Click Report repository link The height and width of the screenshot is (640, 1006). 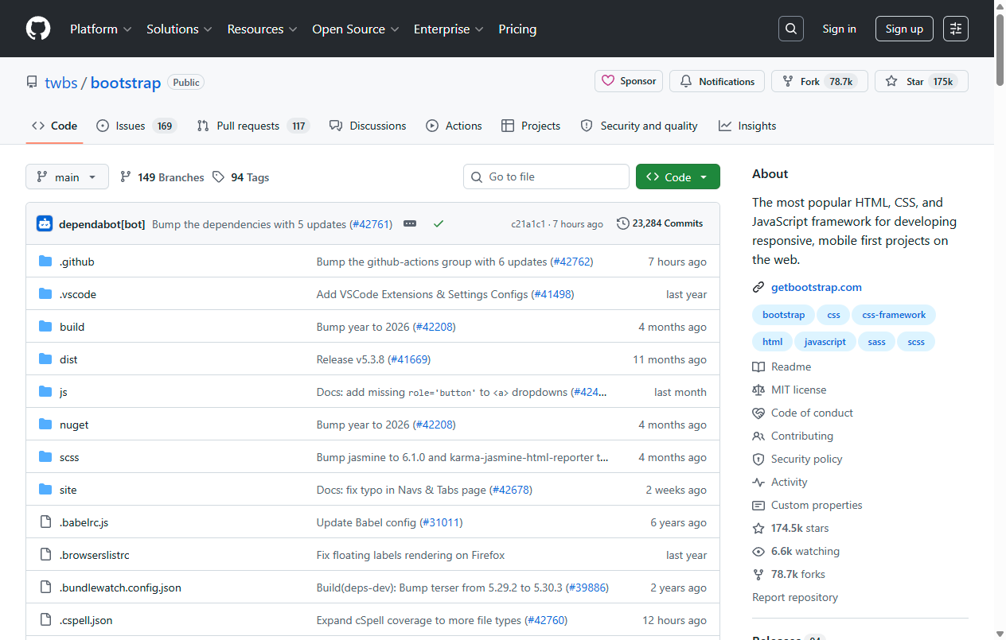(795, 597)
